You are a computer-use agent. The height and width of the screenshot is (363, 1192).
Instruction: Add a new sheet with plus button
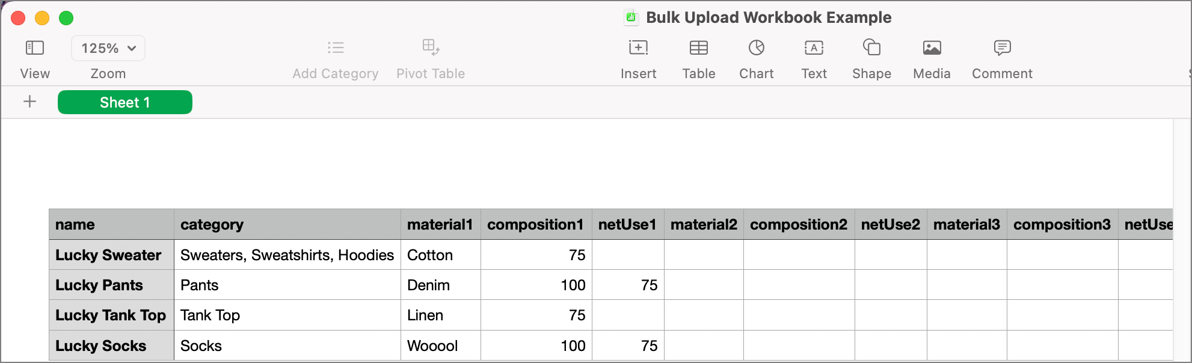click(x=29, y=102)
